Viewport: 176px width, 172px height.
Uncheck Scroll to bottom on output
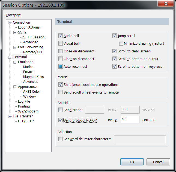coord(115,59)
